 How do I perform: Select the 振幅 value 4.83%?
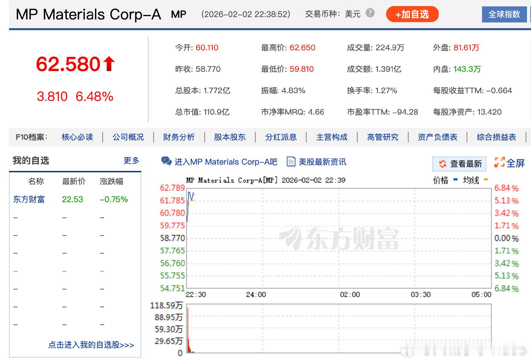[x=293, y=90]
